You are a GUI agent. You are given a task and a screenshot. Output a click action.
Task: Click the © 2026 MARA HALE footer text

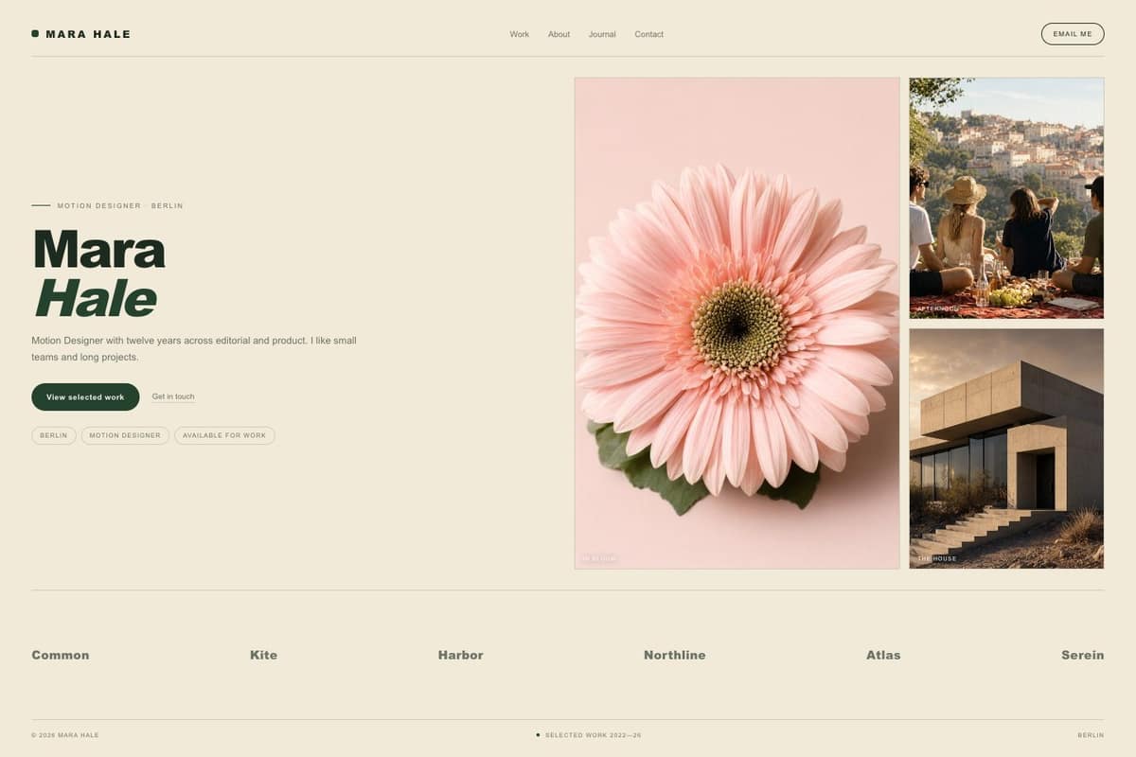point(65,735)
